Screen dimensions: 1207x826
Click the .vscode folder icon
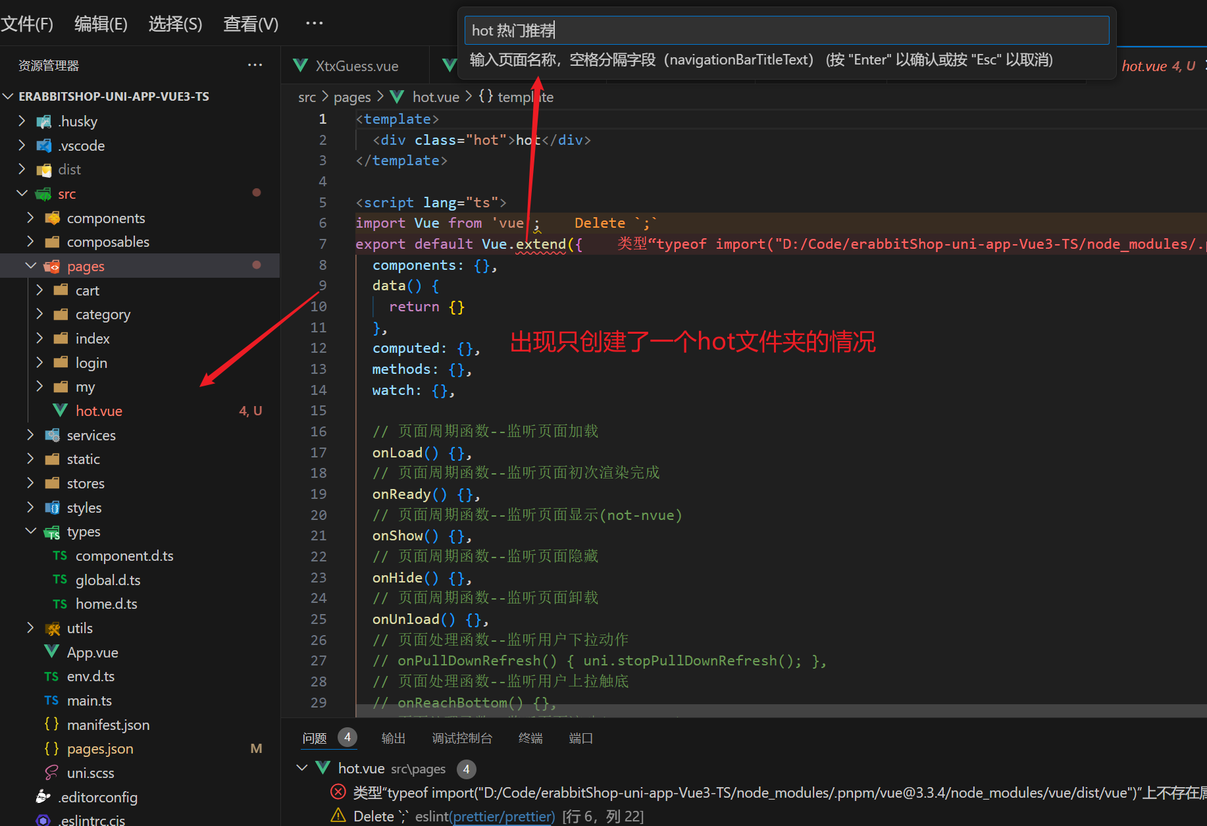(44, 145)
